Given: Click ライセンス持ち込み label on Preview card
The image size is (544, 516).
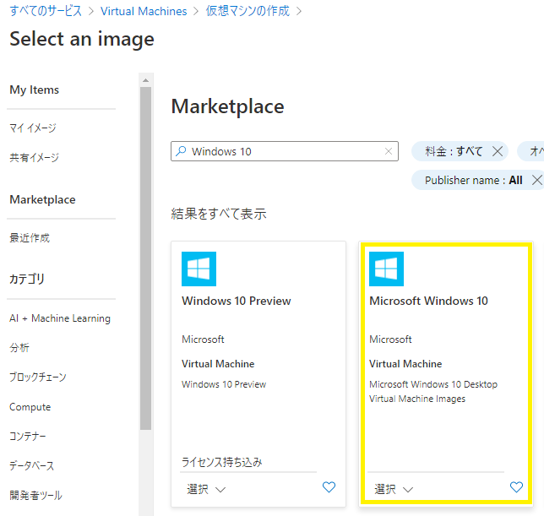Looking at the screenshot, I should (221, 462).
